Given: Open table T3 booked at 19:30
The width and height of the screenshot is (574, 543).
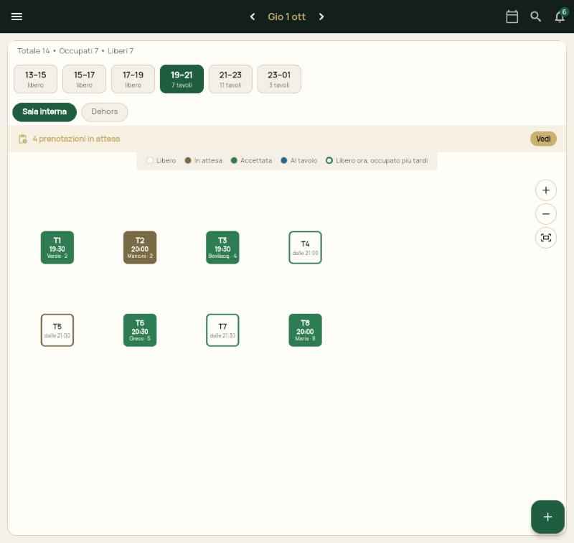Looking at the screenshot, I should 222,247.
